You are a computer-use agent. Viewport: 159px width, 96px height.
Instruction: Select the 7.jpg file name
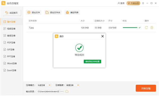coord(31,28)
